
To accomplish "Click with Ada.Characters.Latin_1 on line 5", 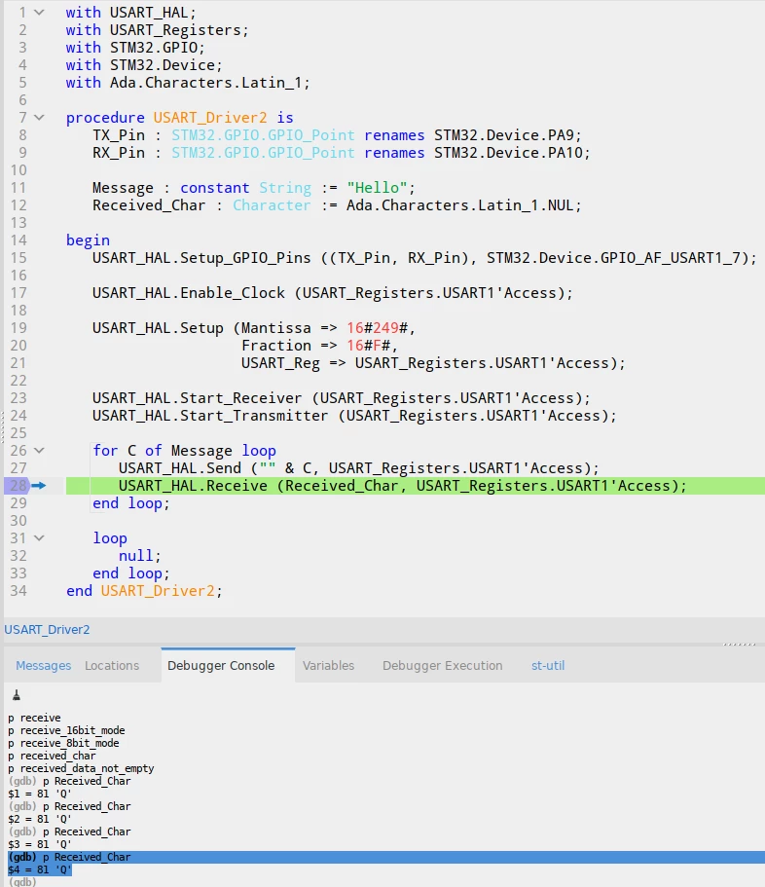I will pyautogui.click(x=188, y=82).
